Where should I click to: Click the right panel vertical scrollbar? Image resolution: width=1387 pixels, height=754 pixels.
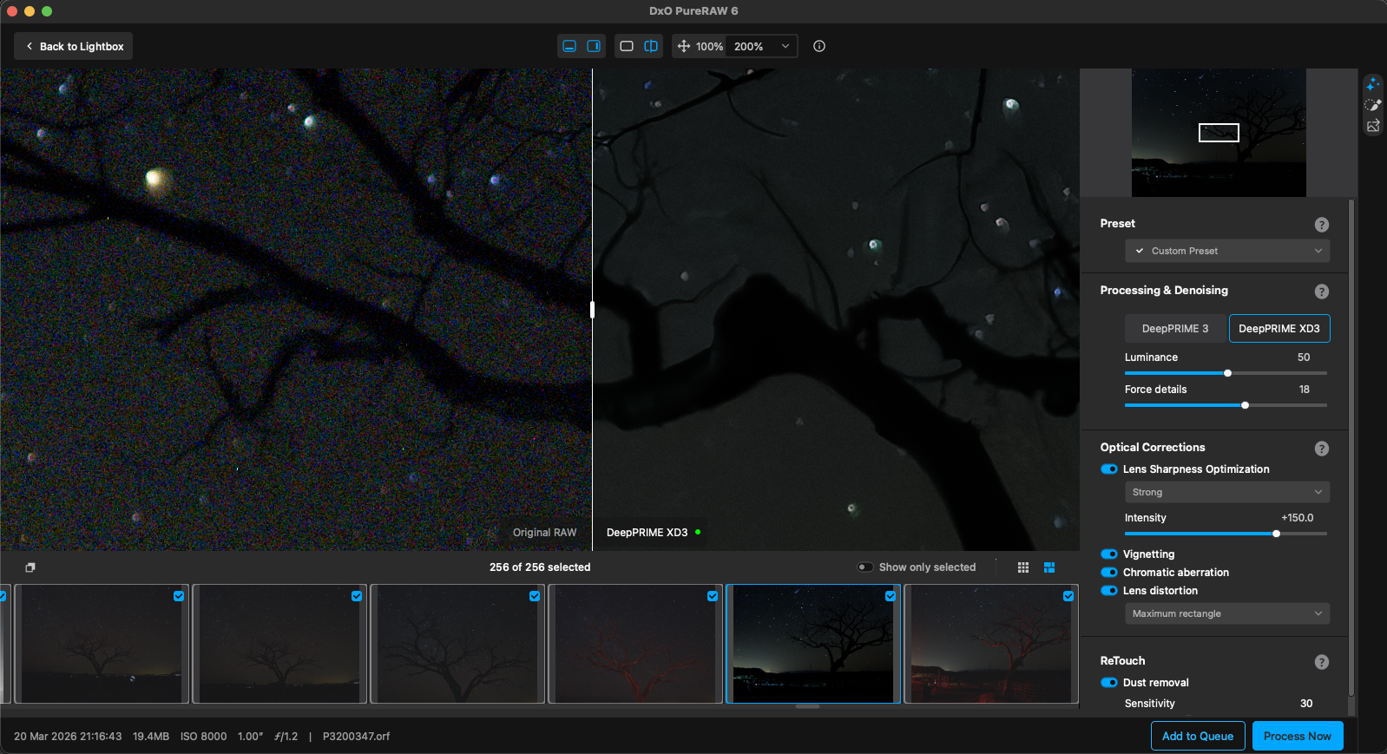1351,447
